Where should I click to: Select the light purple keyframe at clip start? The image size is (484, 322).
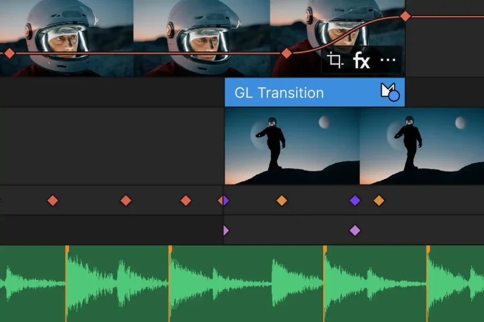click(226, 230)
